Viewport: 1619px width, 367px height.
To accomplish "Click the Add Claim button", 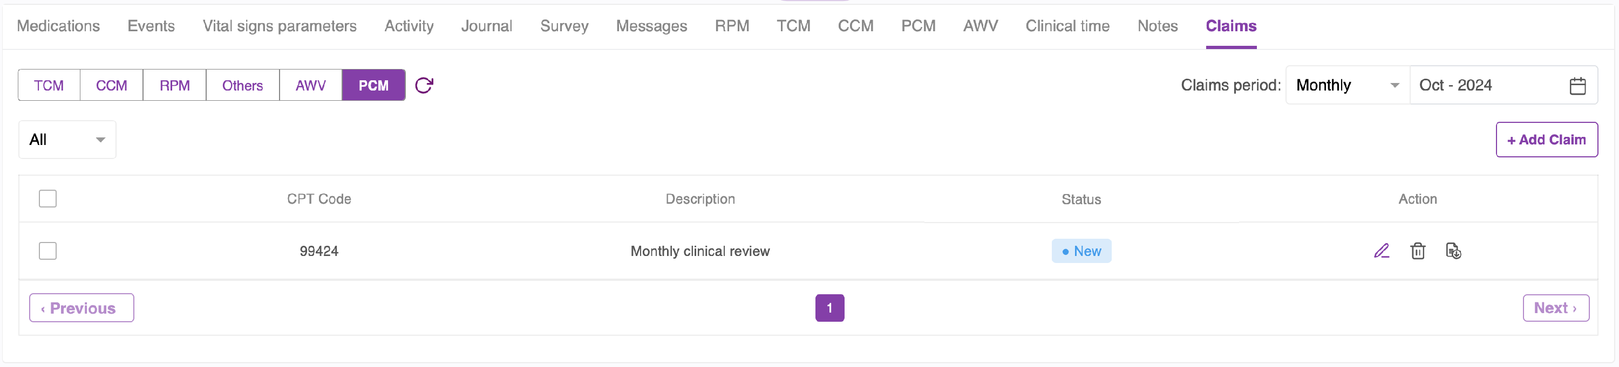I will [x=1546, y=139].
